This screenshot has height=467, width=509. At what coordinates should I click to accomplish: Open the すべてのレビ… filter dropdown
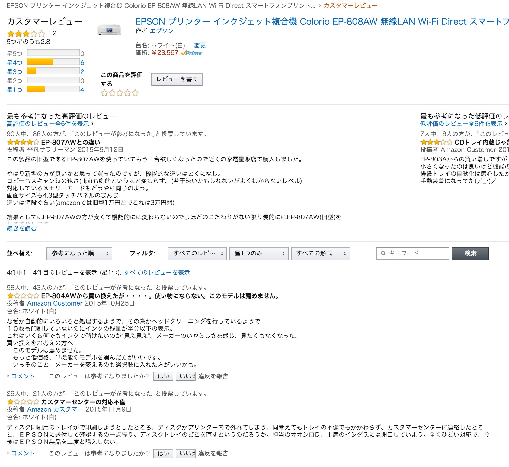[197, 254]
